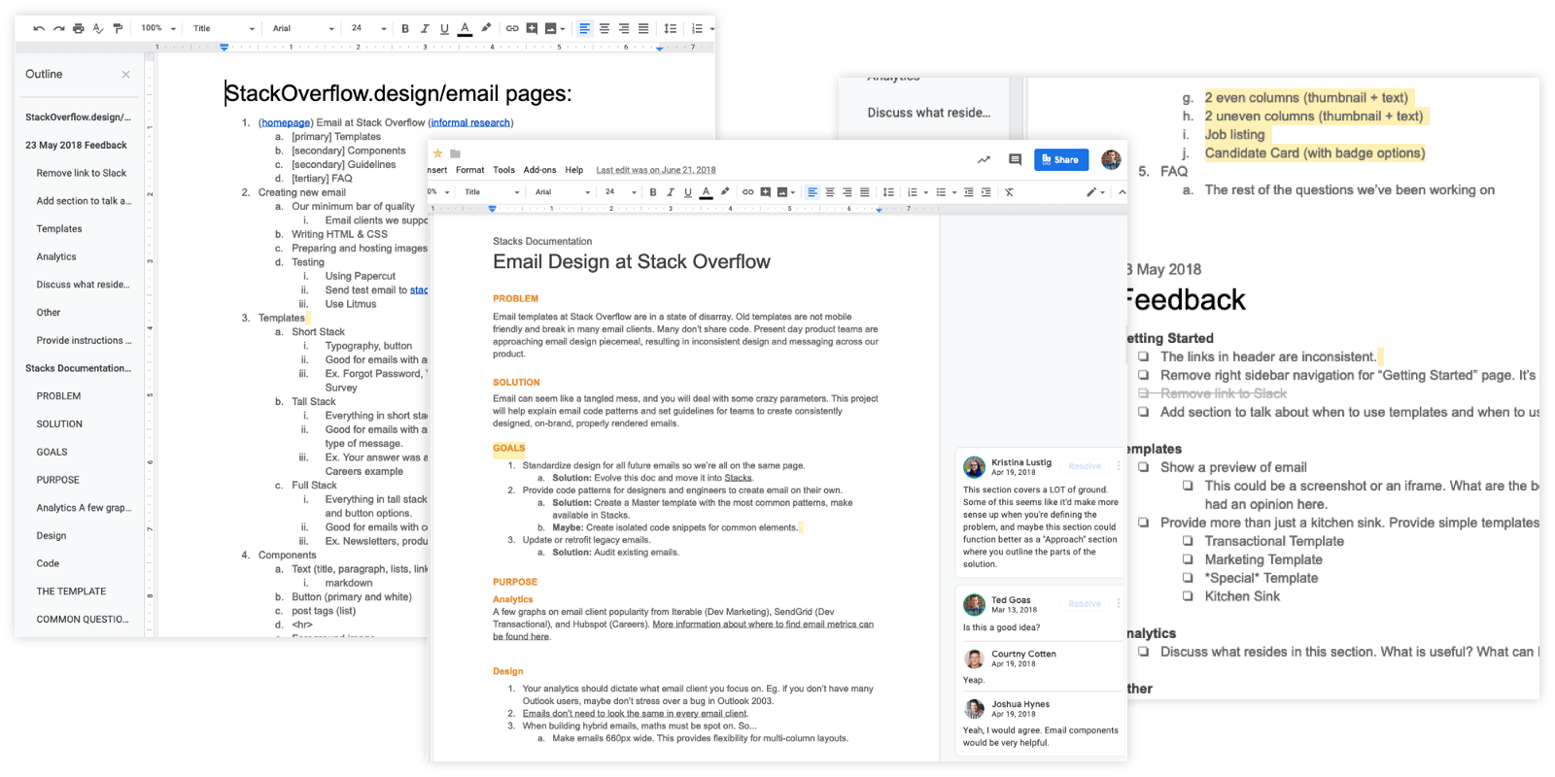Open the account avatar beside Share
Viewport: 1555px width, 777px height.
point(1111,159)
